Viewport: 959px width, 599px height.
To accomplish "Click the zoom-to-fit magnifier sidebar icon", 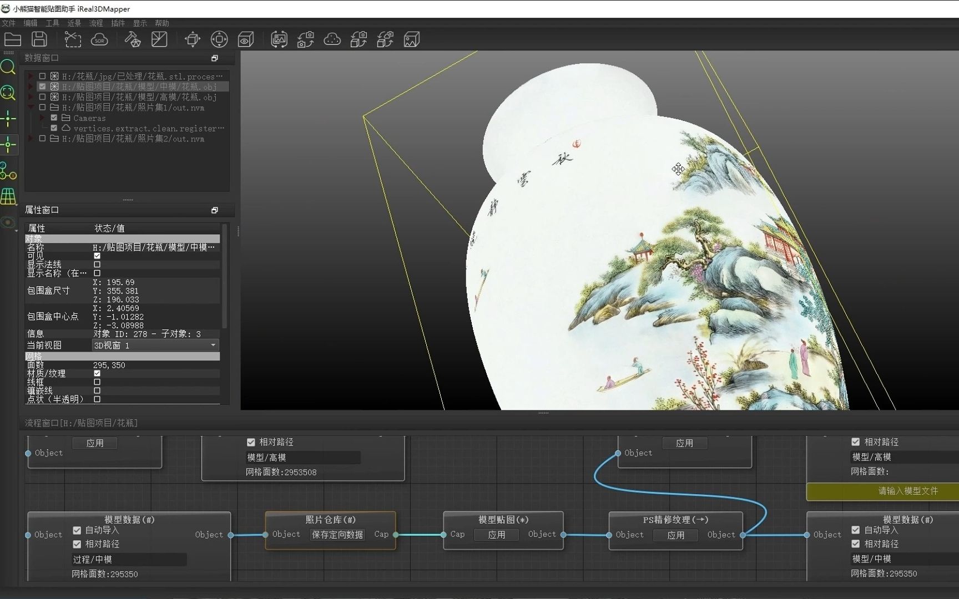I will click(x=8, y=93).
